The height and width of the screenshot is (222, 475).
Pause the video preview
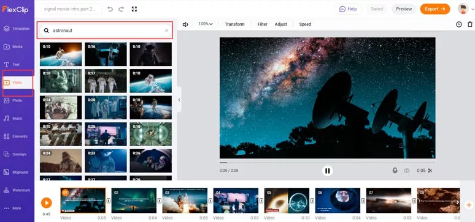click(x=327, y=171)
